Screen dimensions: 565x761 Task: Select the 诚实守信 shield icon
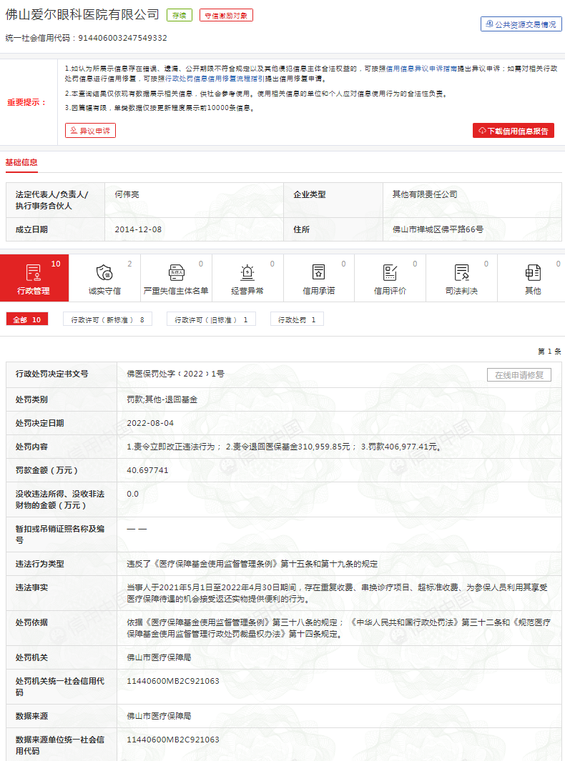(104, 273)
